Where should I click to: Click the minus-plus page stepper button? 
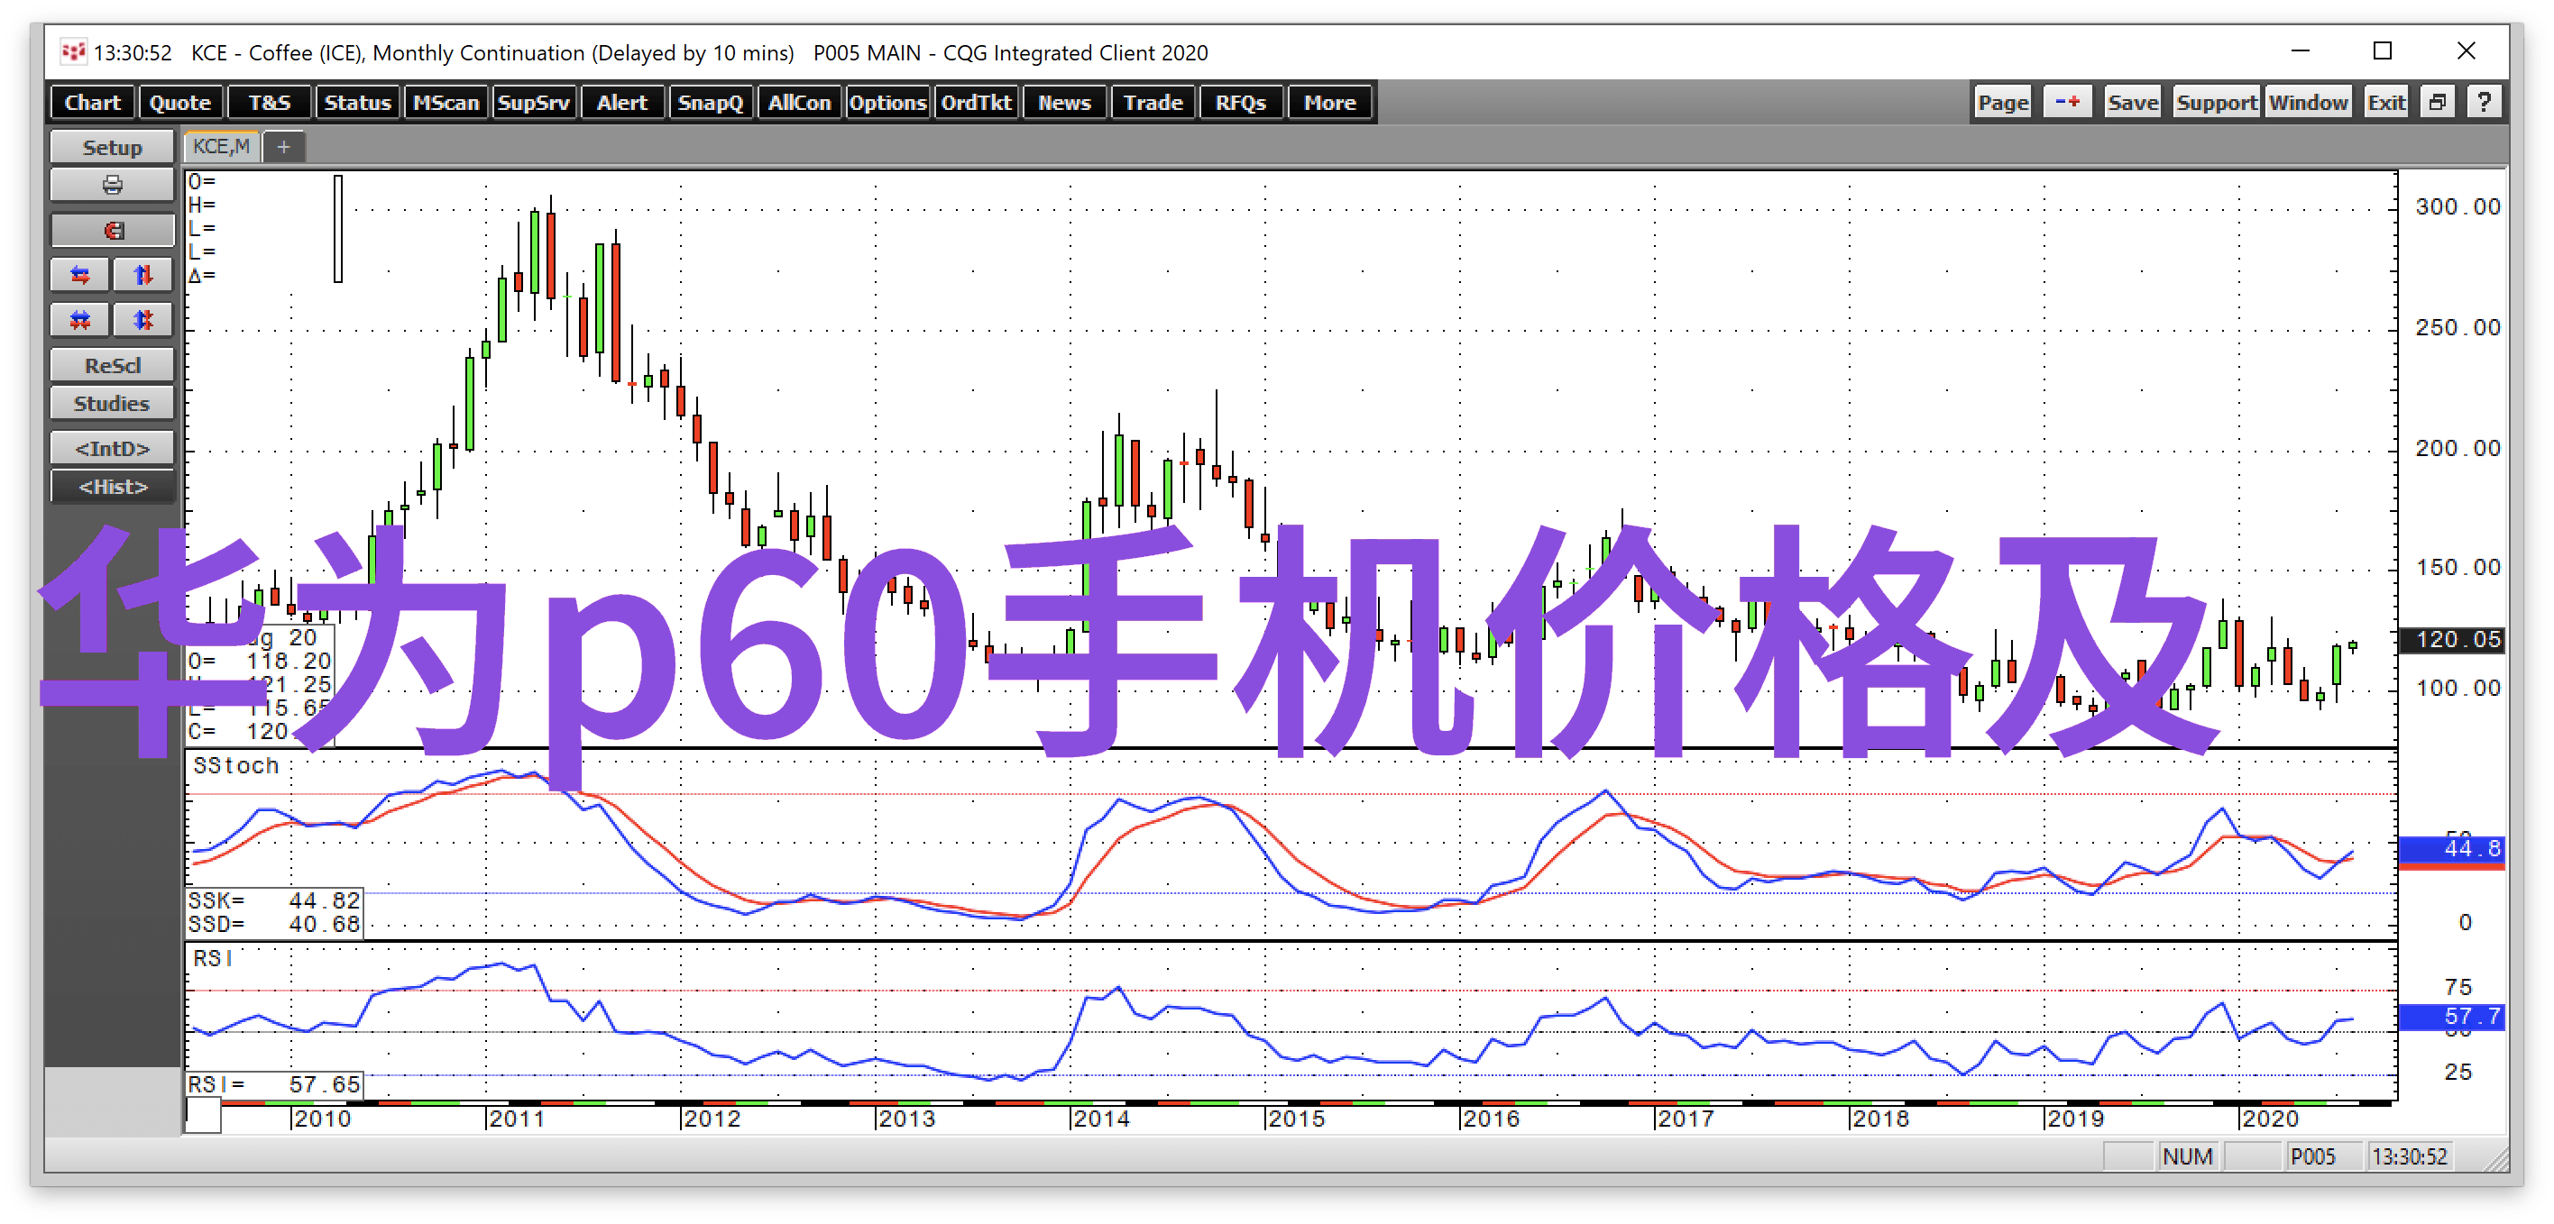(2067, 102)
